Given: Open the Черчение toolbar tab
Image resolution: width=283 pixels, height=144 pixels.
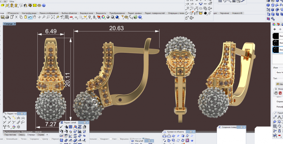Looking at the screenshot, I should coord(224,13).
